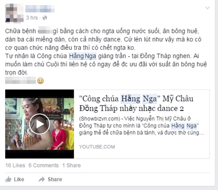Screen dimensions: 218x190
Task: Click the highlighted Hằng Nga in post text
Action: (82, 56)
